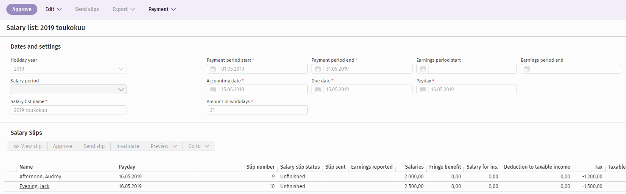Expand the Go to dropdown
Image resolution: width=626 pixels, height=194 pixels.
(199, 146)
